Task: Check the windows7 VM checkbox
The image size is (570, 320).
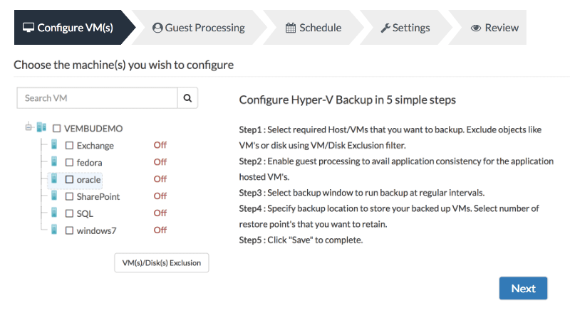Action: (x=69, y=230)
